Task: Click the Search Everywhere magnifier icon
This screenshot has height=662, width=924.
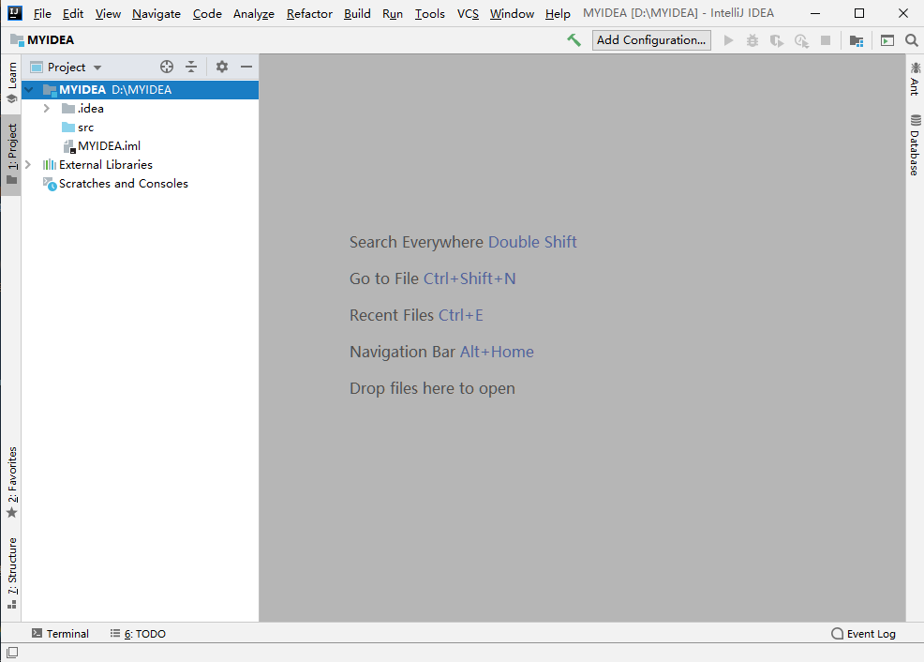Action: (x=911, y=40)
